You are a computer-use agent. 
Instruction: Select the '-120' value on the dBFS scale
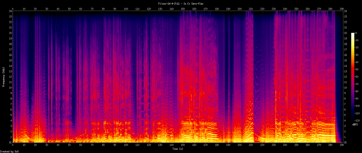(357, 121)
